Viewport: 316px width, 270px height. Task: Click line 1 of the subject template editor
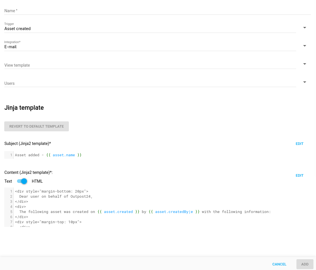[43, 155]
